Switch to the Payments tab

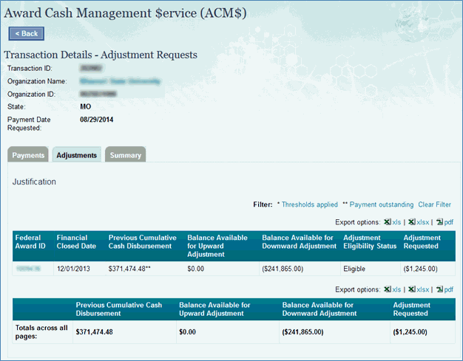click(29, 155)
